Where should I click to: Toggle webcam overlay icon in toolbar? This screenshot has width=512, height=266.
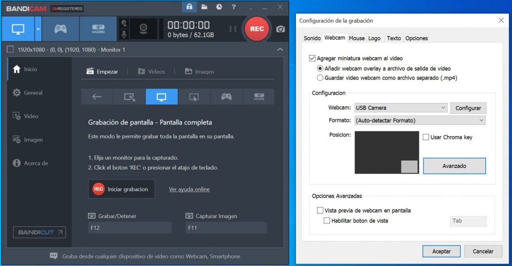(143, 28)
